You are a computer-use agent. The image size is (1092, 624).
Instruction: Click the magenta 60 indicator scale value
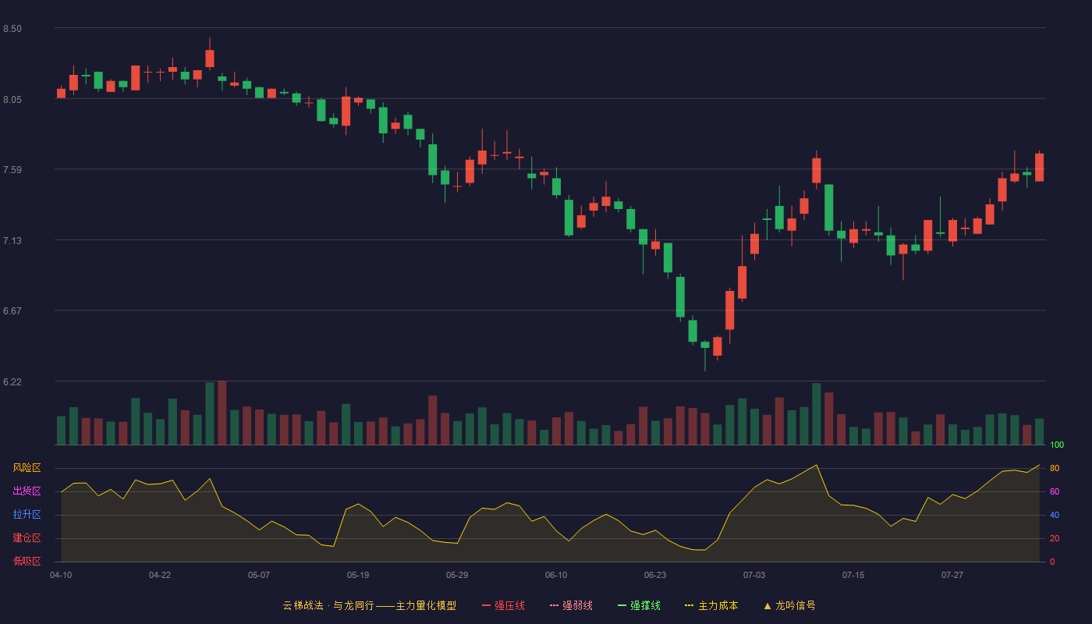(x=1055, y=491)
